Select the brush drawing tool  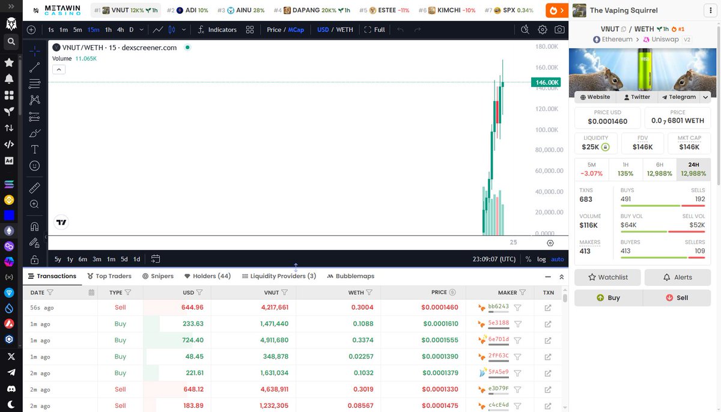pos(35,133)
